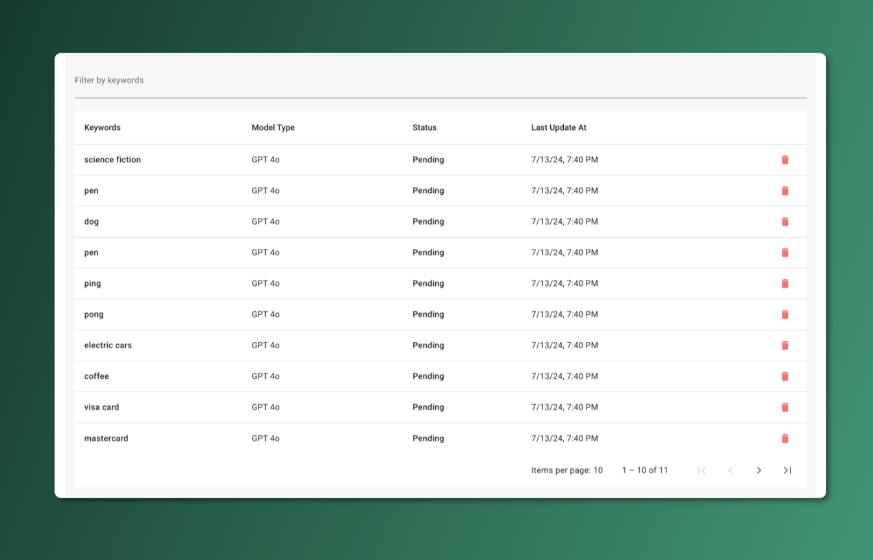The image size is (873, 560).
Task: Click the Model Type column header
Action: 273,127
